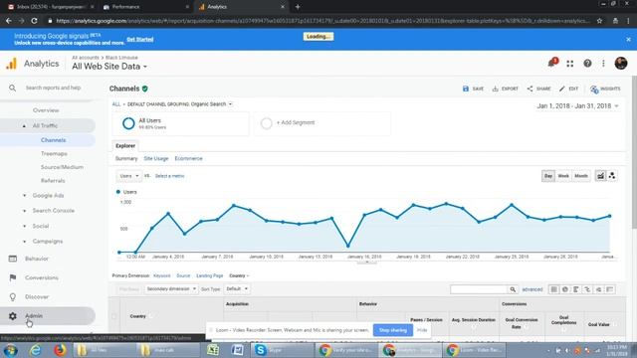Select the pivot table view icon
The height and width of the screenshot is (358, 637).
point(610,289)
